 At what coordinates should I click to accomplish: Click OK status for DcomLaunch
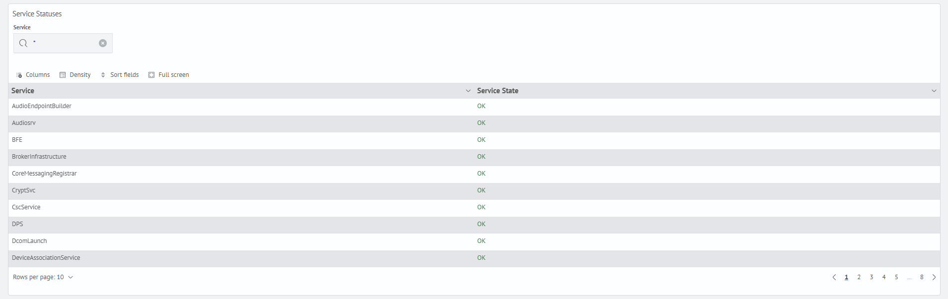pyautogui.click(x=481, y=241)
